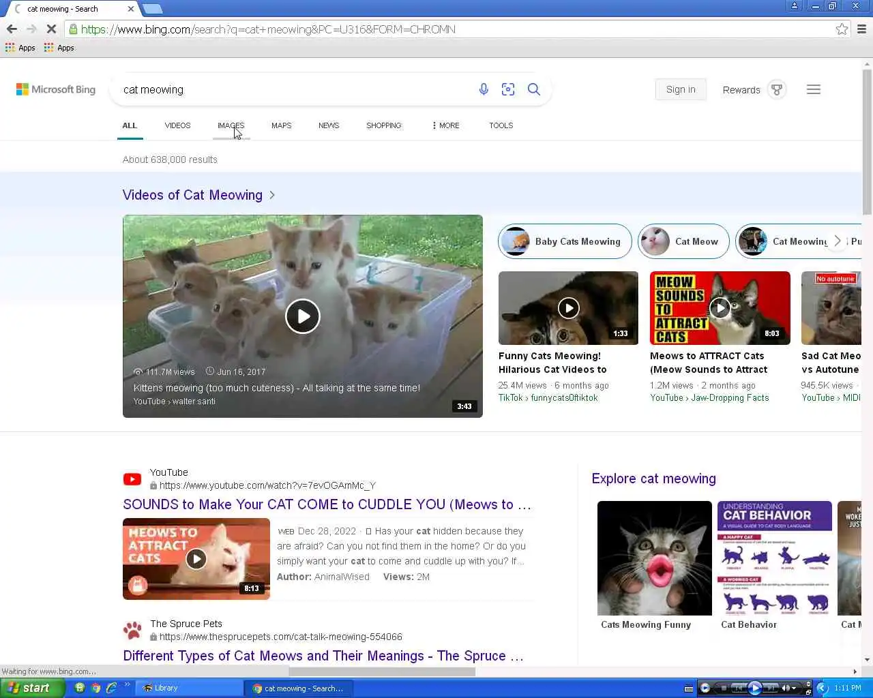
Task: Open the Chrome menu icon
Action: tap(861, 29)
